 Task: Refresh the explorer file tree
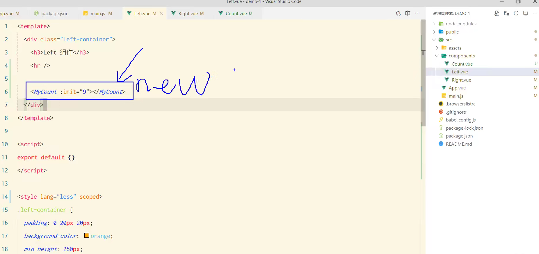click(516, 13)
